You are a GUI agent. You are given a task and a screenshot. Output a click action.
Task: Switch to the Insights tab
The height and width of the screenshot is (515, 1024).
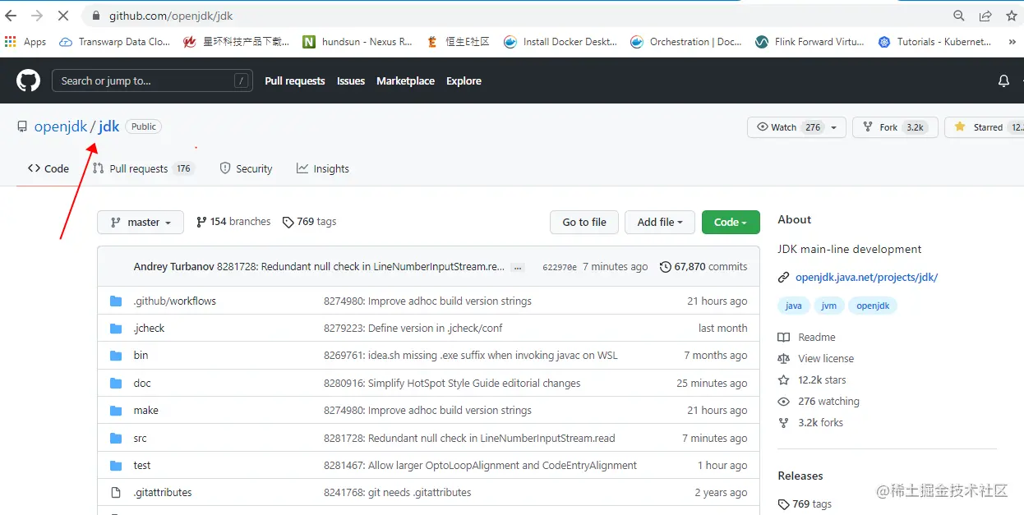[x=323, y=168]
